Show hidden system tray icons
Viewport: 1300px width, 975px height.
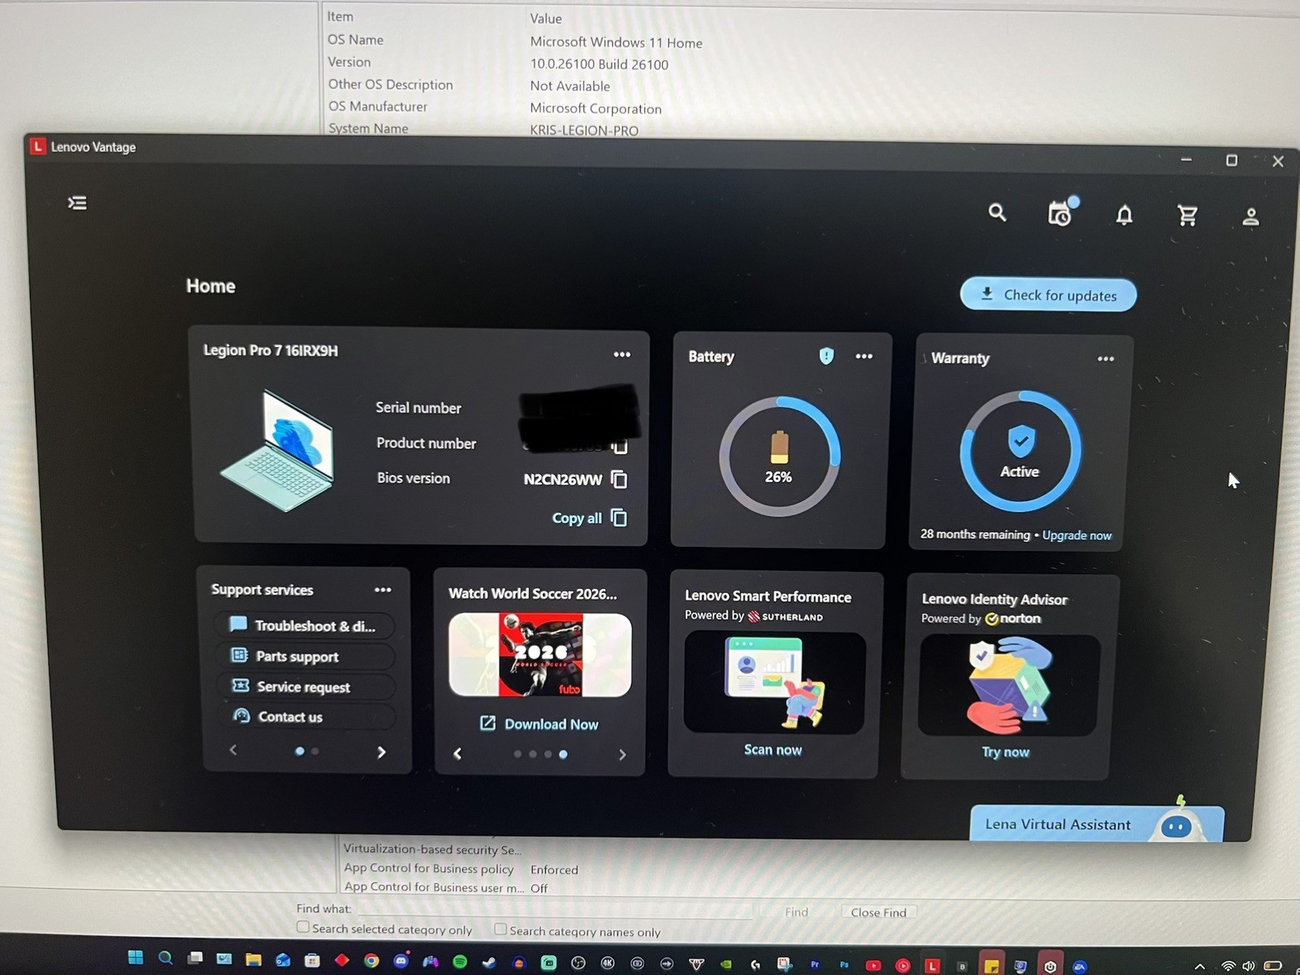(1199, 967)
